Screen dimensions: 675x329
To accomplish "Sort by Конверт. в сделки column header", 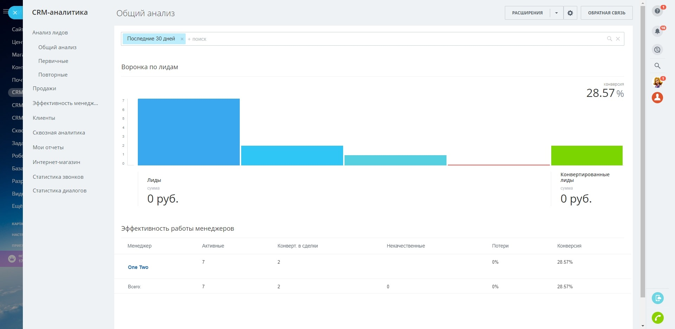I will [298, 246].
